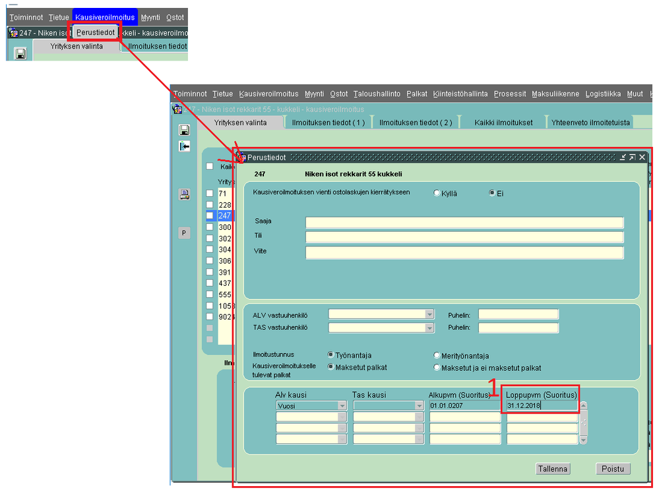The image size is (659, 494).
Task: Click the printer icon in left sidebar
Action: click(184, 194)
